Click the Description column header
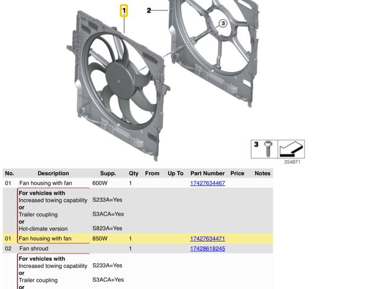 pyautogui.click(x=53, y=173)
